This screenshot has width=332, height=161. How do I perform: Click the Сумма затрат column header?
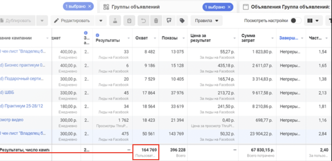tap(248, 38)
